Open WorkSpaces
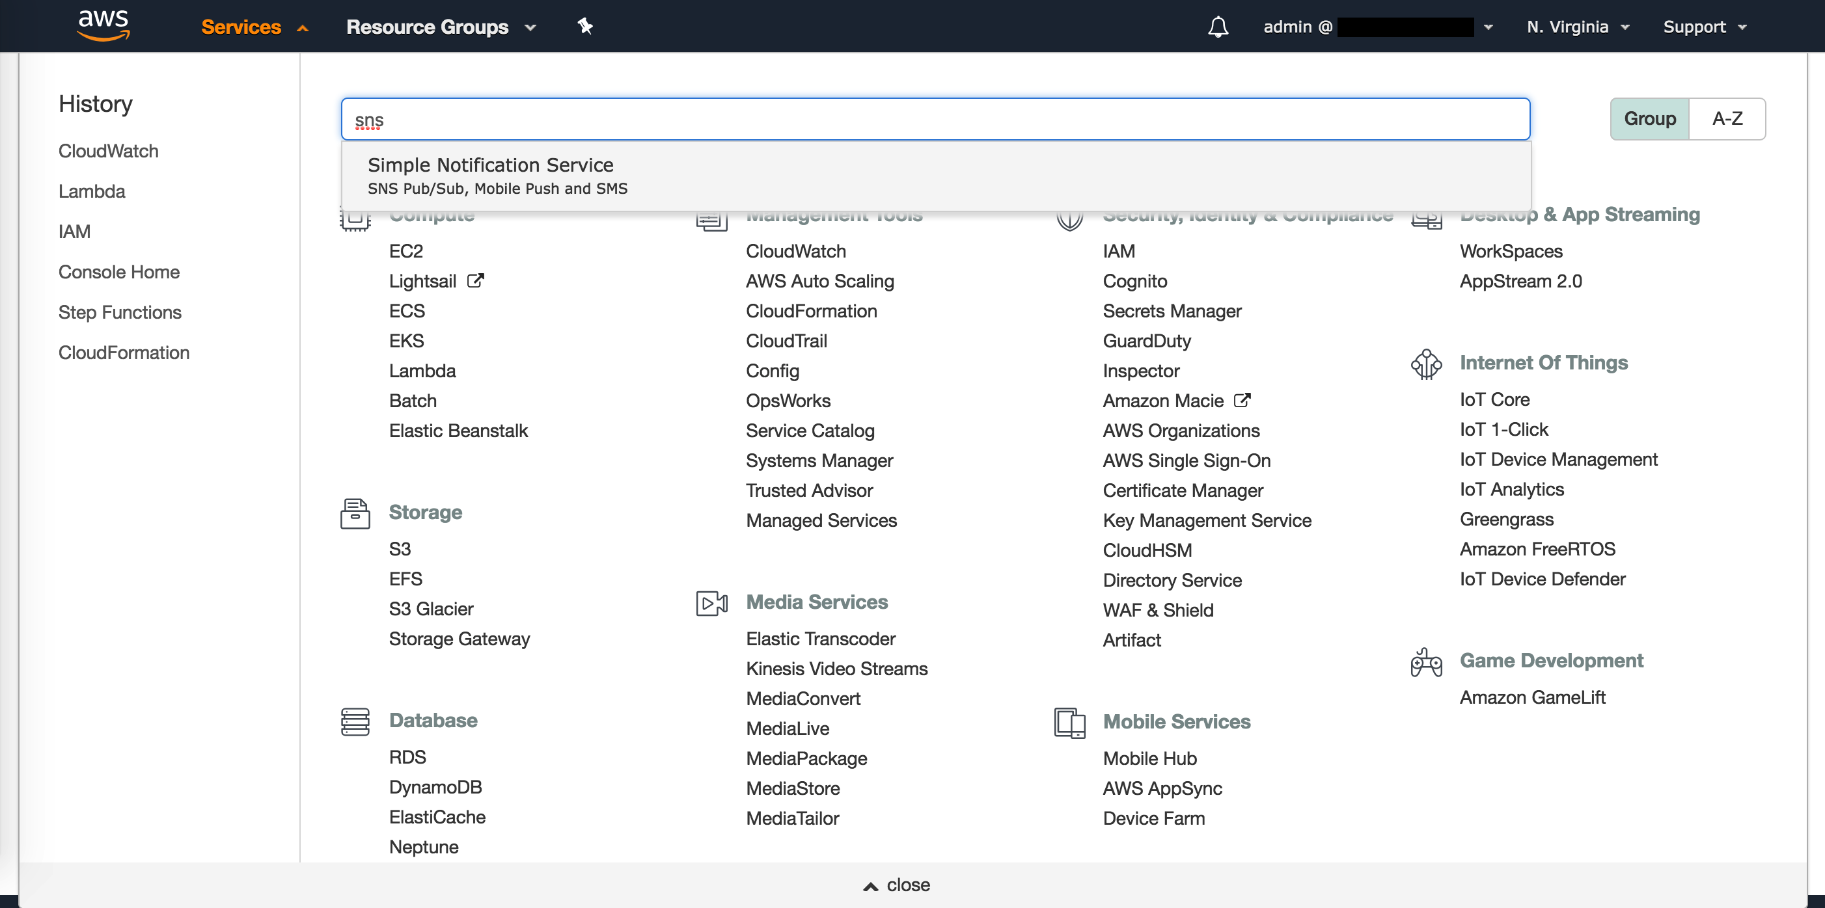This screenshot has height=908, width=1825. (1511, 250)
